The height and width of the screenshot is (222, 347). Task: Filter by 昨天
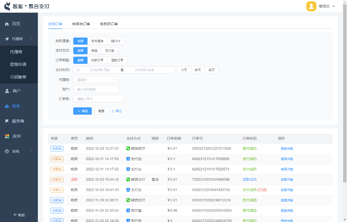pos(198,70)
